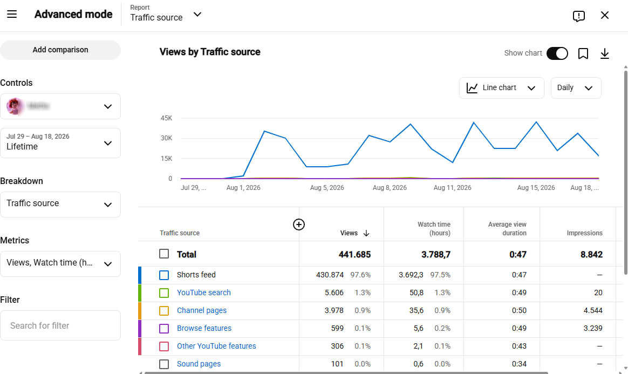
Task: Open the Breakdown Traffic source dropdown
Action: (60, 204)
